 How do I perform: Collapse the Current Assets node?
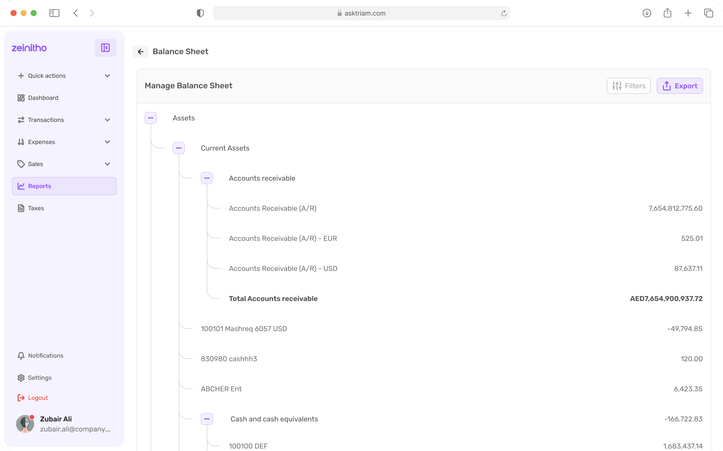178,148
